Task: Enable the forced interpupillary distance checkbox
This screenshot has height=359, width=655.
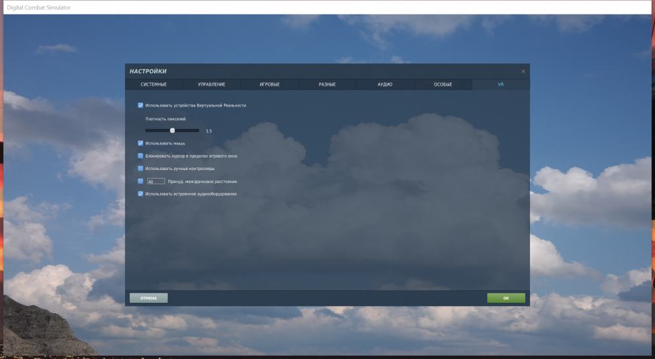Action: 140,181
